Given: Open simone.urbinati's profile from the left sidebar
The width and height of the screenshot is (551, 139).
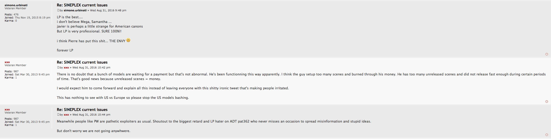Looking at the screenshot, I should (x=16, y=5).
